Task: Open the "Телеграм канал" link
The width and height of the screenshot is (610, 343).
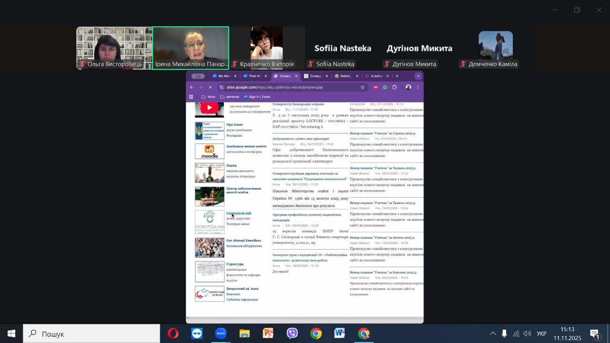Action: (238, 224)
